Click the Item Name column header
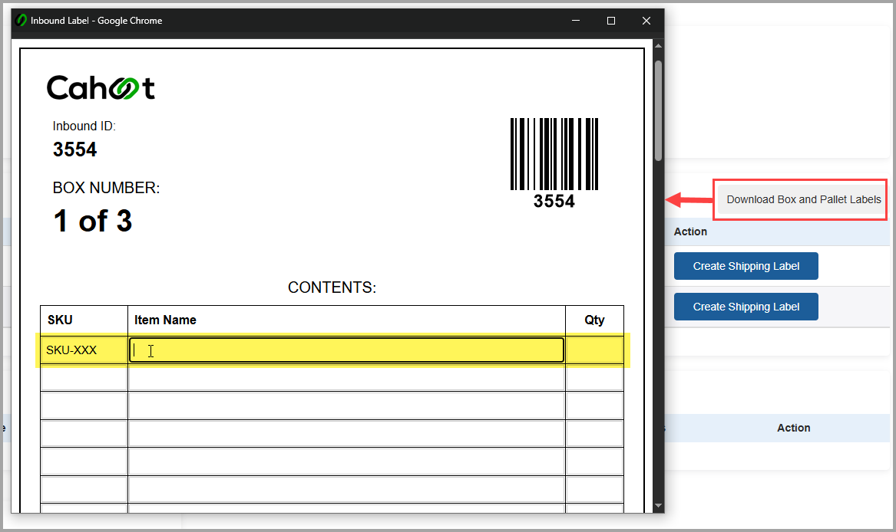Viewport: 896px width, 532px height. (165, 320)
